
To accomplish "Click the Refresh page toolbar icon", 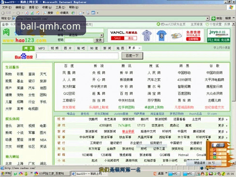I will coord(32,13).
